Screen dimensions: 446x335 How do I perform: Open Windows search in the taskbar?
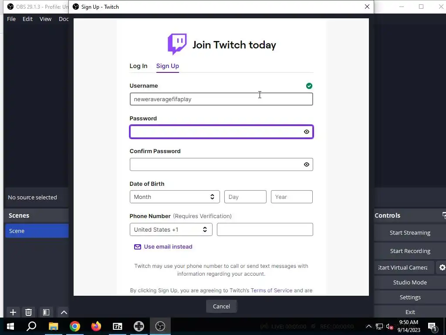click(x=31, y=326)
